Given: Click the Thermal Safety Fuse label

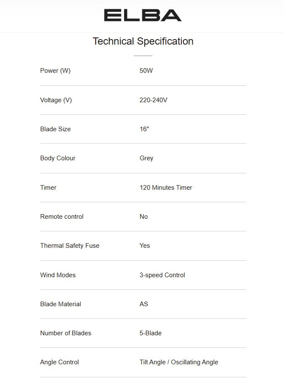Looking at the screenshot, I should (x=70, y=246).
